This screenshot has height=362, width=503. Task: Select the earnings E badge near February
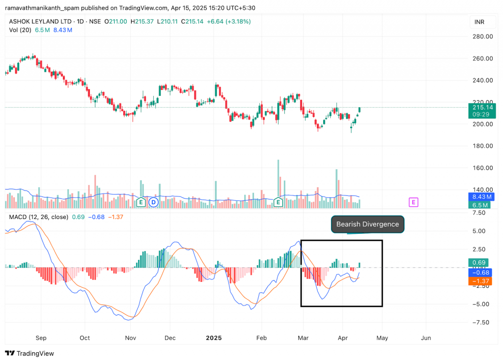pyautogui.click(x=279, y=202)
